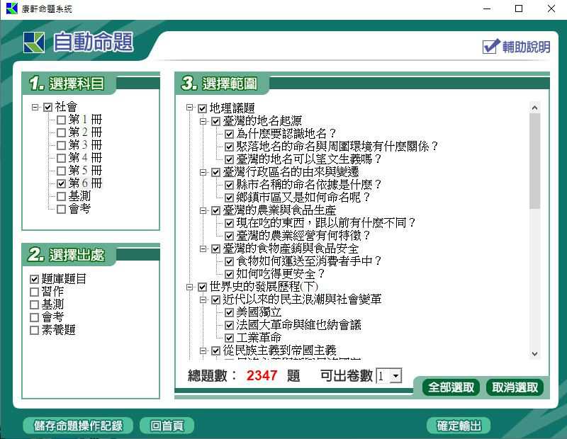The image size is (567, 439).
Task: Check the 第 2 冊 checkbox
Action: tap(62, 132)
